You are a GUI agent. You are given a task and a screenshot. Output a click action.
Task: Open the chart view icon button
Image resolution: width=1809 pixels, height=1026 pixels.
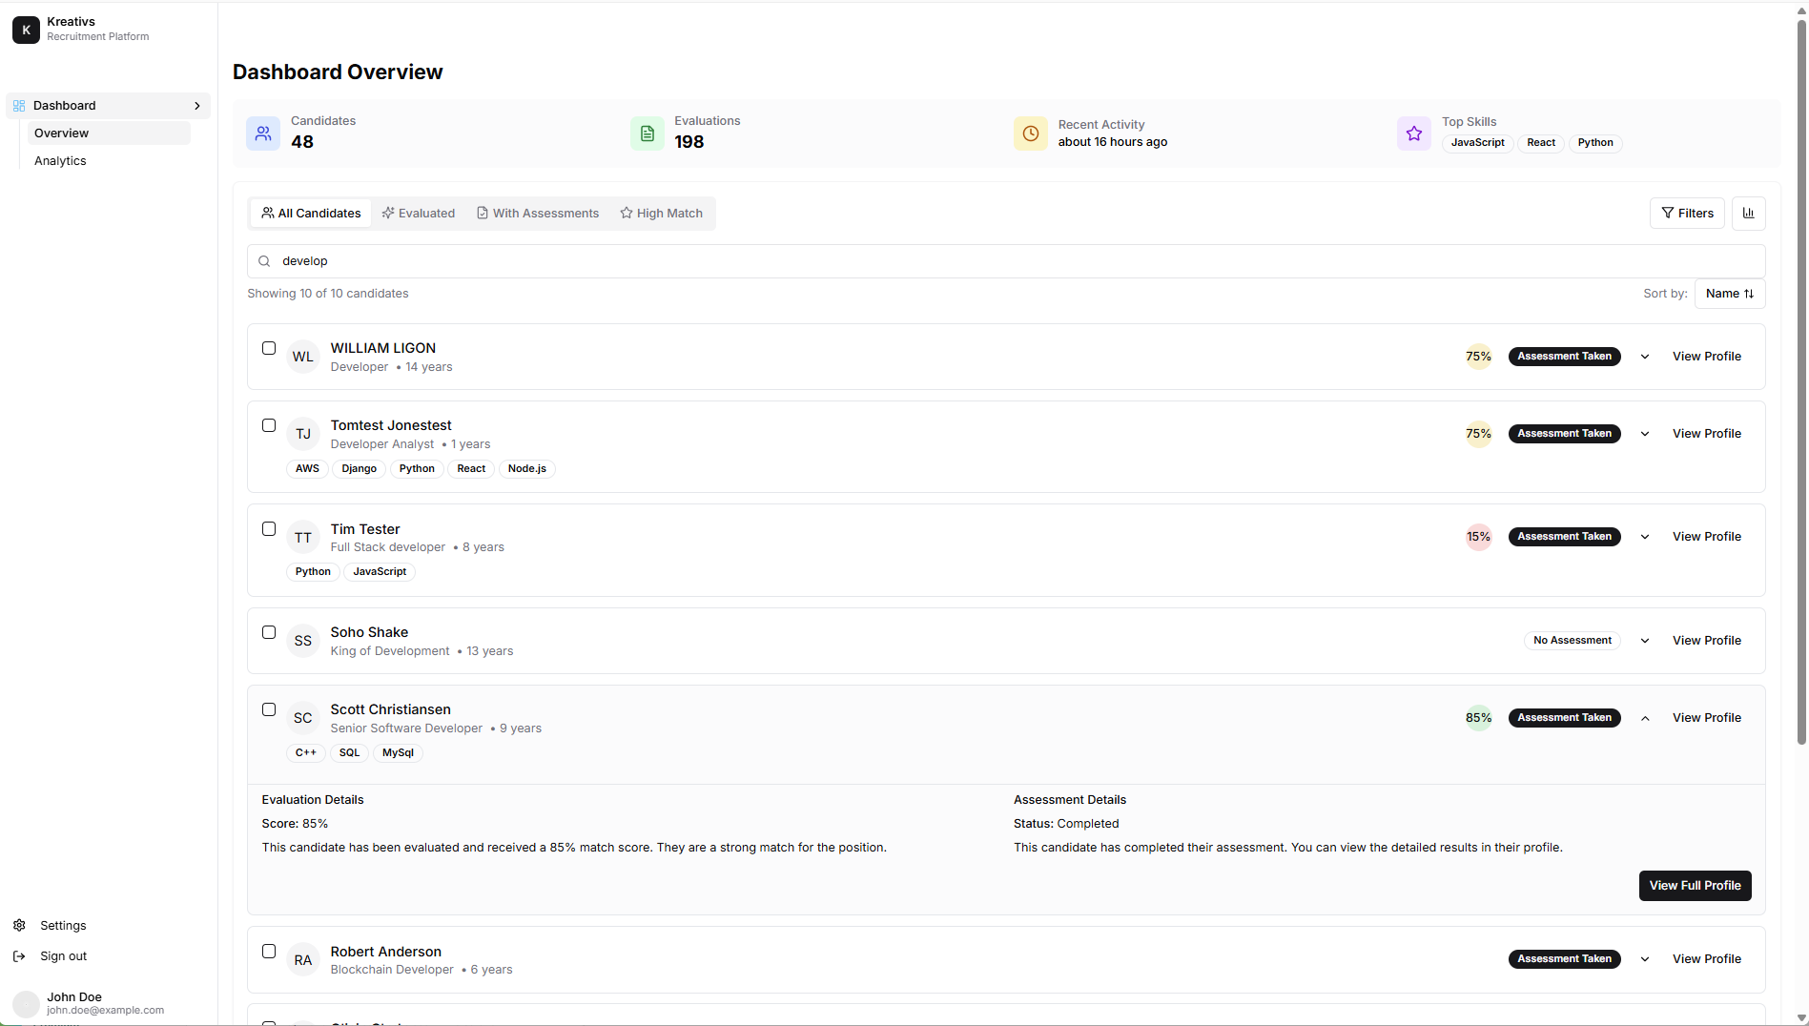[x=1749, y=214]
